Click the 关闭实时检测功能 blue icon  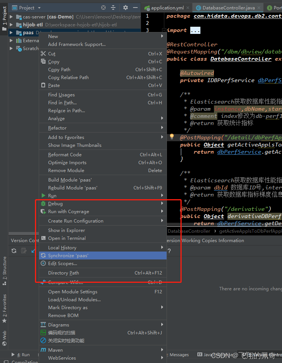tap(43, 340)
